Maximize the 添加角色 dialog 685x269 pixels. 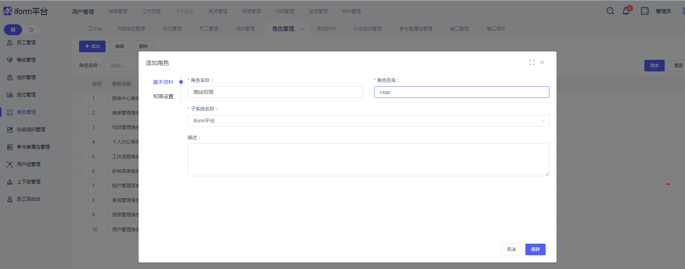pyautogui.click(x=532, y=62)
